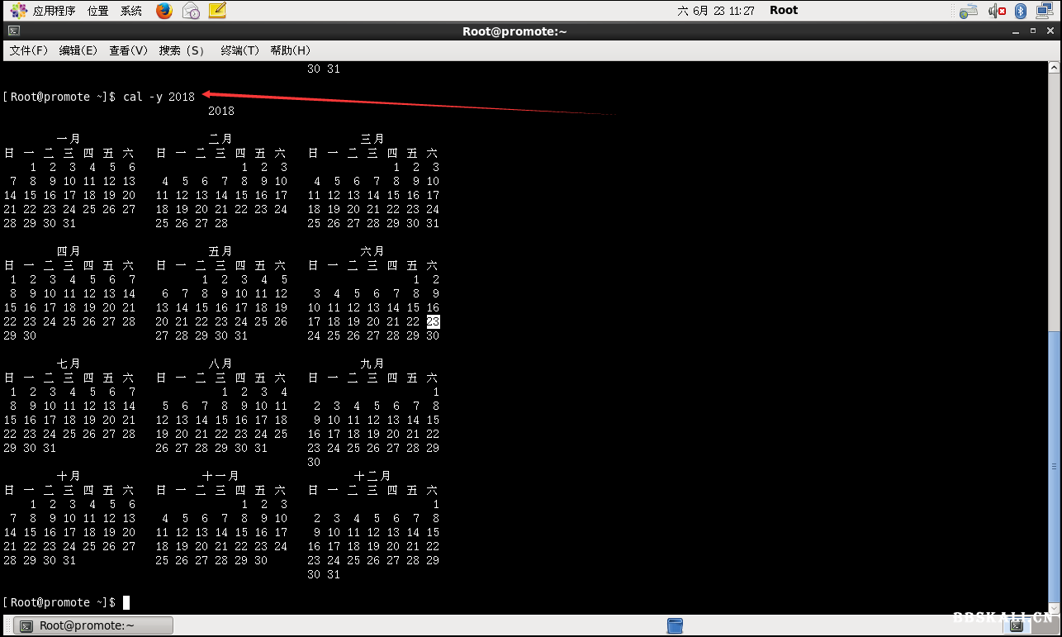Click the Bluetooth icon in the system tray
Viewport: 1062px width, 637px height.
[x=1021, y=10]
